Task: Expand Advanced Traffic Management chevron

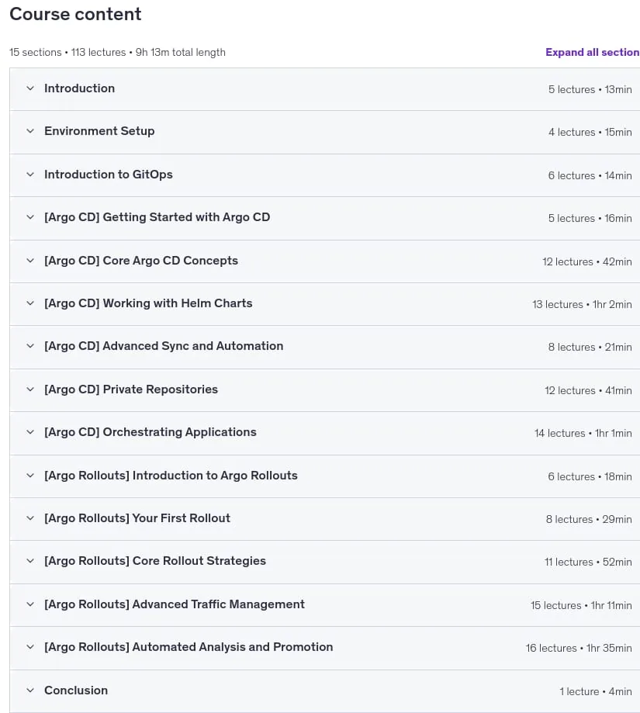Action: point(30,604)
